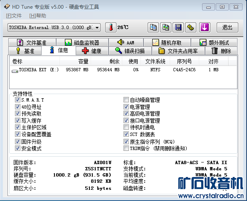Click the 26℃ temperature reading
The image size is (247, 201).
click(123, 27)
